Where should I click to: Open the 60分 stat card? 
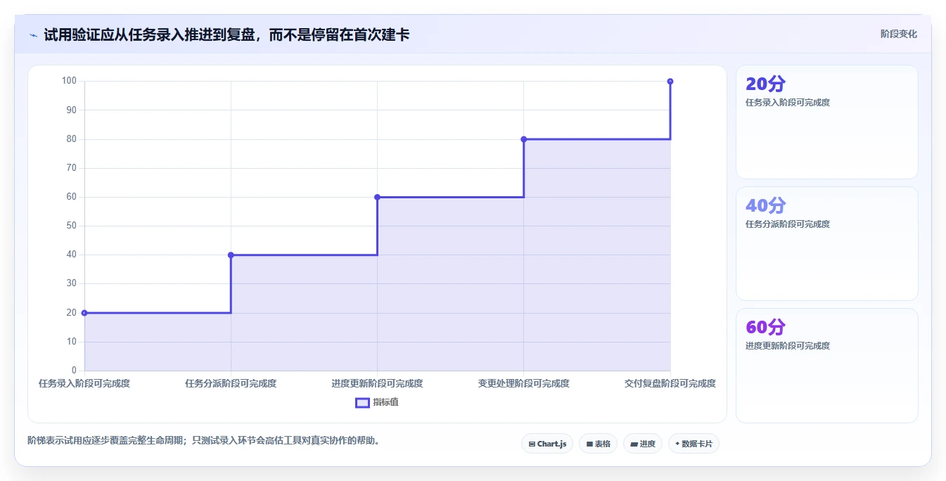pos(826,366)
